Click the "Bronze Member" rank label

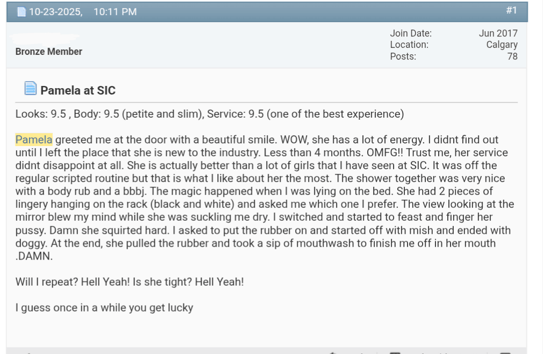click(x=49, y=52)
